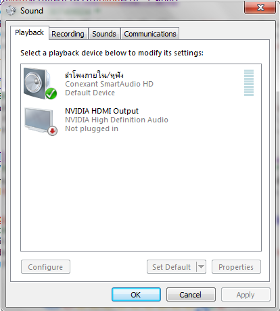This screenshot has height=311, width=280.
Task: Click the green checkmark default device badge
Action: click(51, 93)
